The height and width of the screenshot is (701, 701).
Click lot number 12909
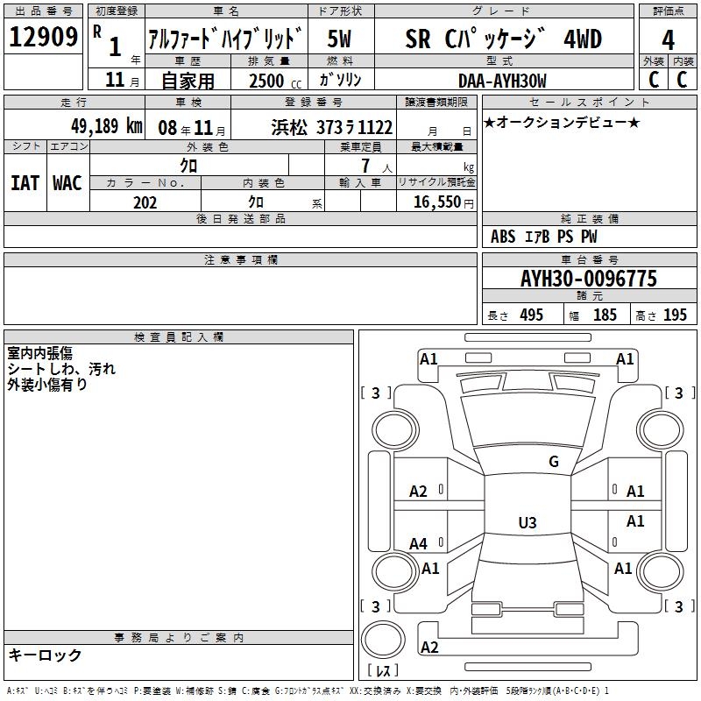(x=44, y=38)
